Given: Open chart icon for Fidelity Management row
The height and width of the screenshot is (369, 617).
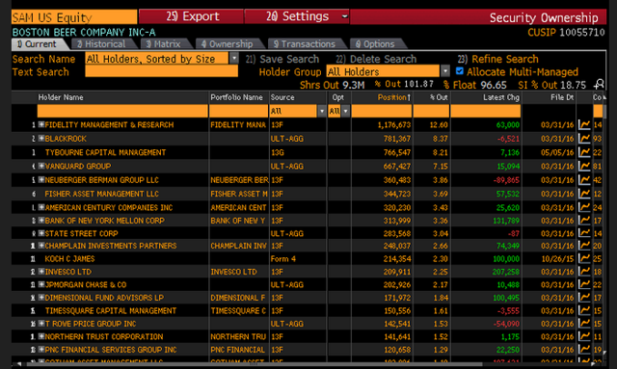Looking at the screenshot, I should (x=584, y=125).
